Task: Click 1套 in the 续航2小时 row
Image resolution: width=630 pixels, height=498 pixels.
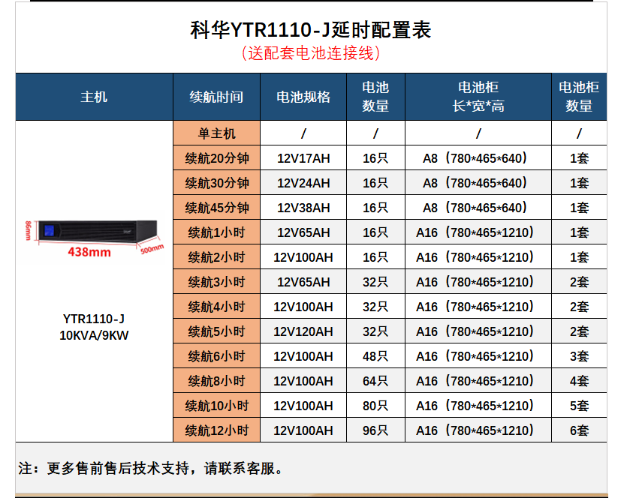Action: pyautogui.click(x=579, y=257)
